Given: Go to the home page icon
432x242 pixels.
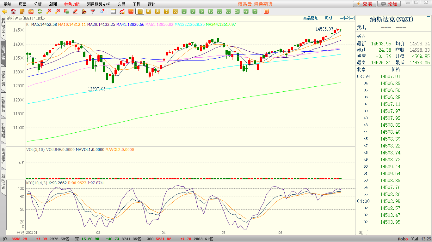Looking at the screenshot, I should tap(13, 11).
